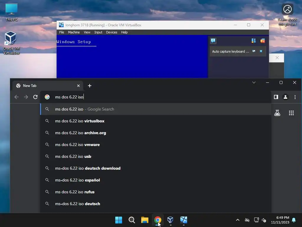302x227 pixels.
Task: Open Chrome three-dot menu
Action: pyautogui.click(x=295, y=97)
